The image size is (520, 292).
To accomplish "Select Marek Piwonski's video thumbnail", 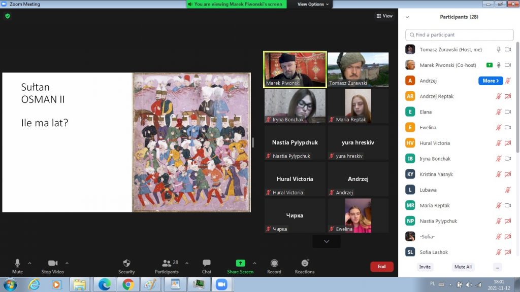I will tap(295, 69).
